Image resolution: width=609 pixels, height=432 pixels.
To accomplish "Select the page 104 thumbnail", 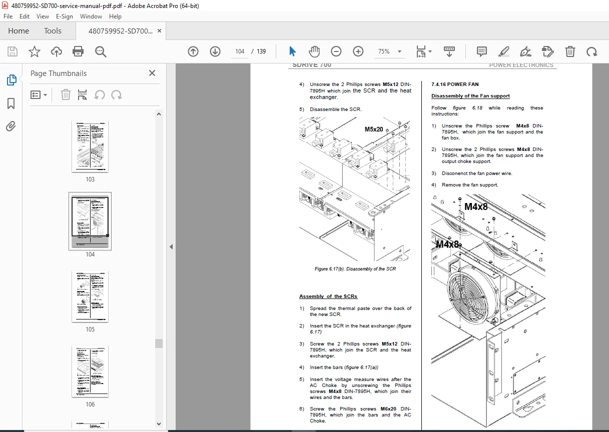I will pyautogui.click(x=90, y=221).
